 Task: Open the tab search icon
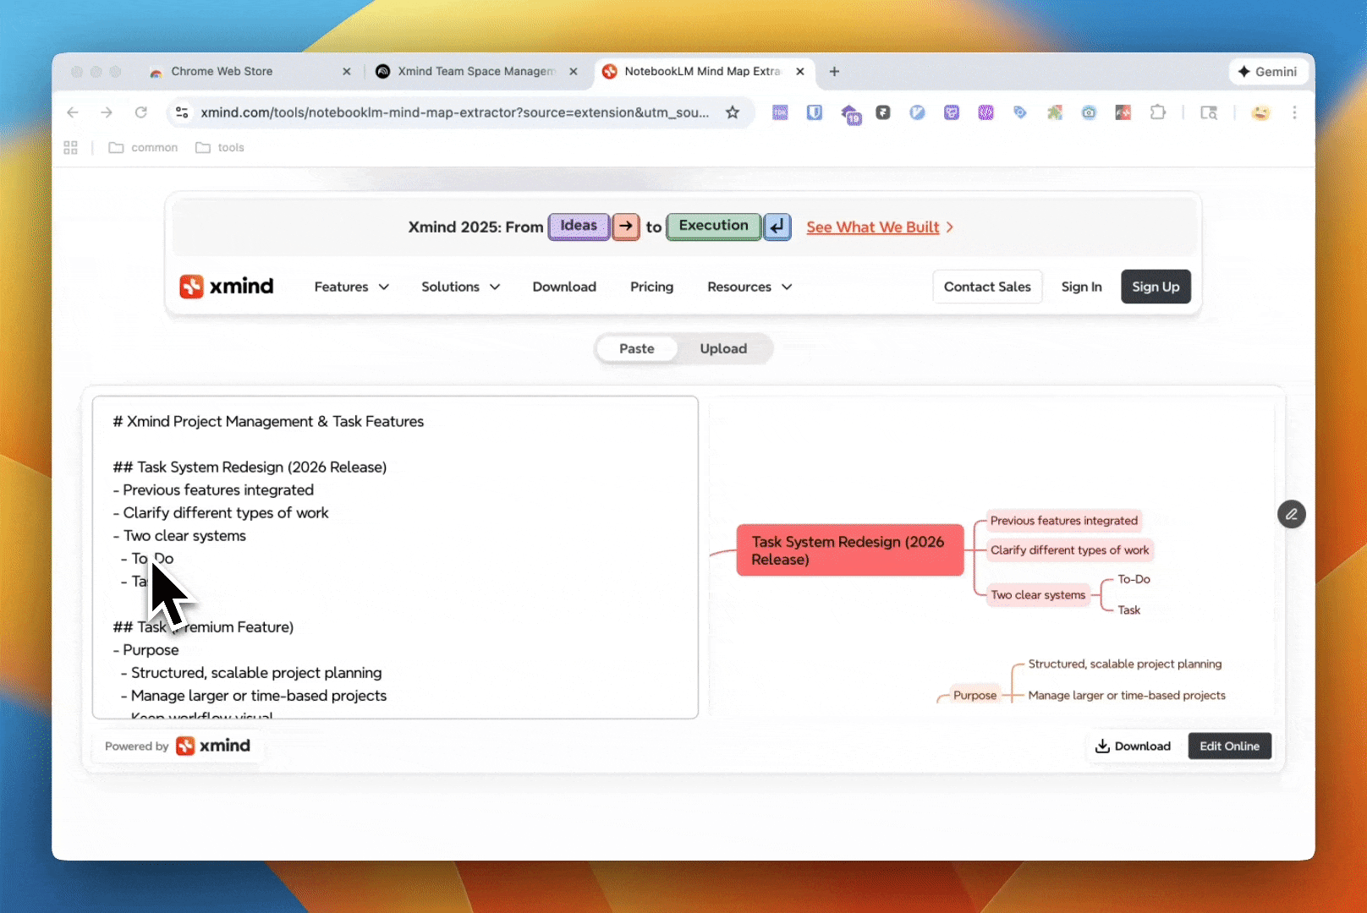pyautogui.click(x=1209, y=112)
